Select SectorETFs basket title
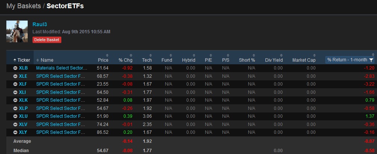Image resolution: width=377 pixels, height=154 pixels. (x=65, y=6)
